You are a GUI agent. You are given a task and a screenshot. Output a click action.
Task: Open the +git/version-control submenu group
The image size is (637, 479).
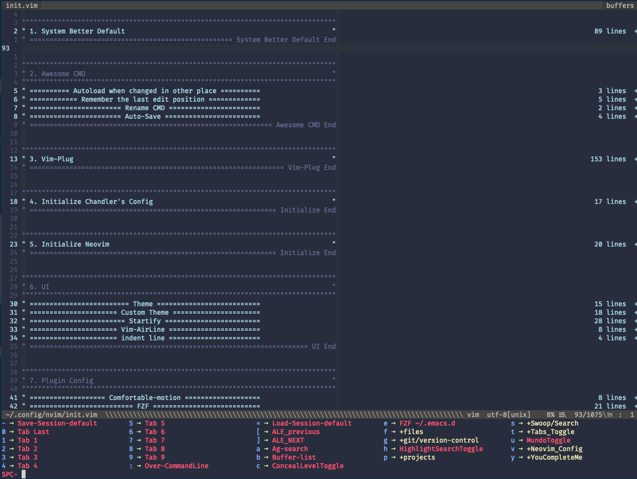(x=439, y=440)
